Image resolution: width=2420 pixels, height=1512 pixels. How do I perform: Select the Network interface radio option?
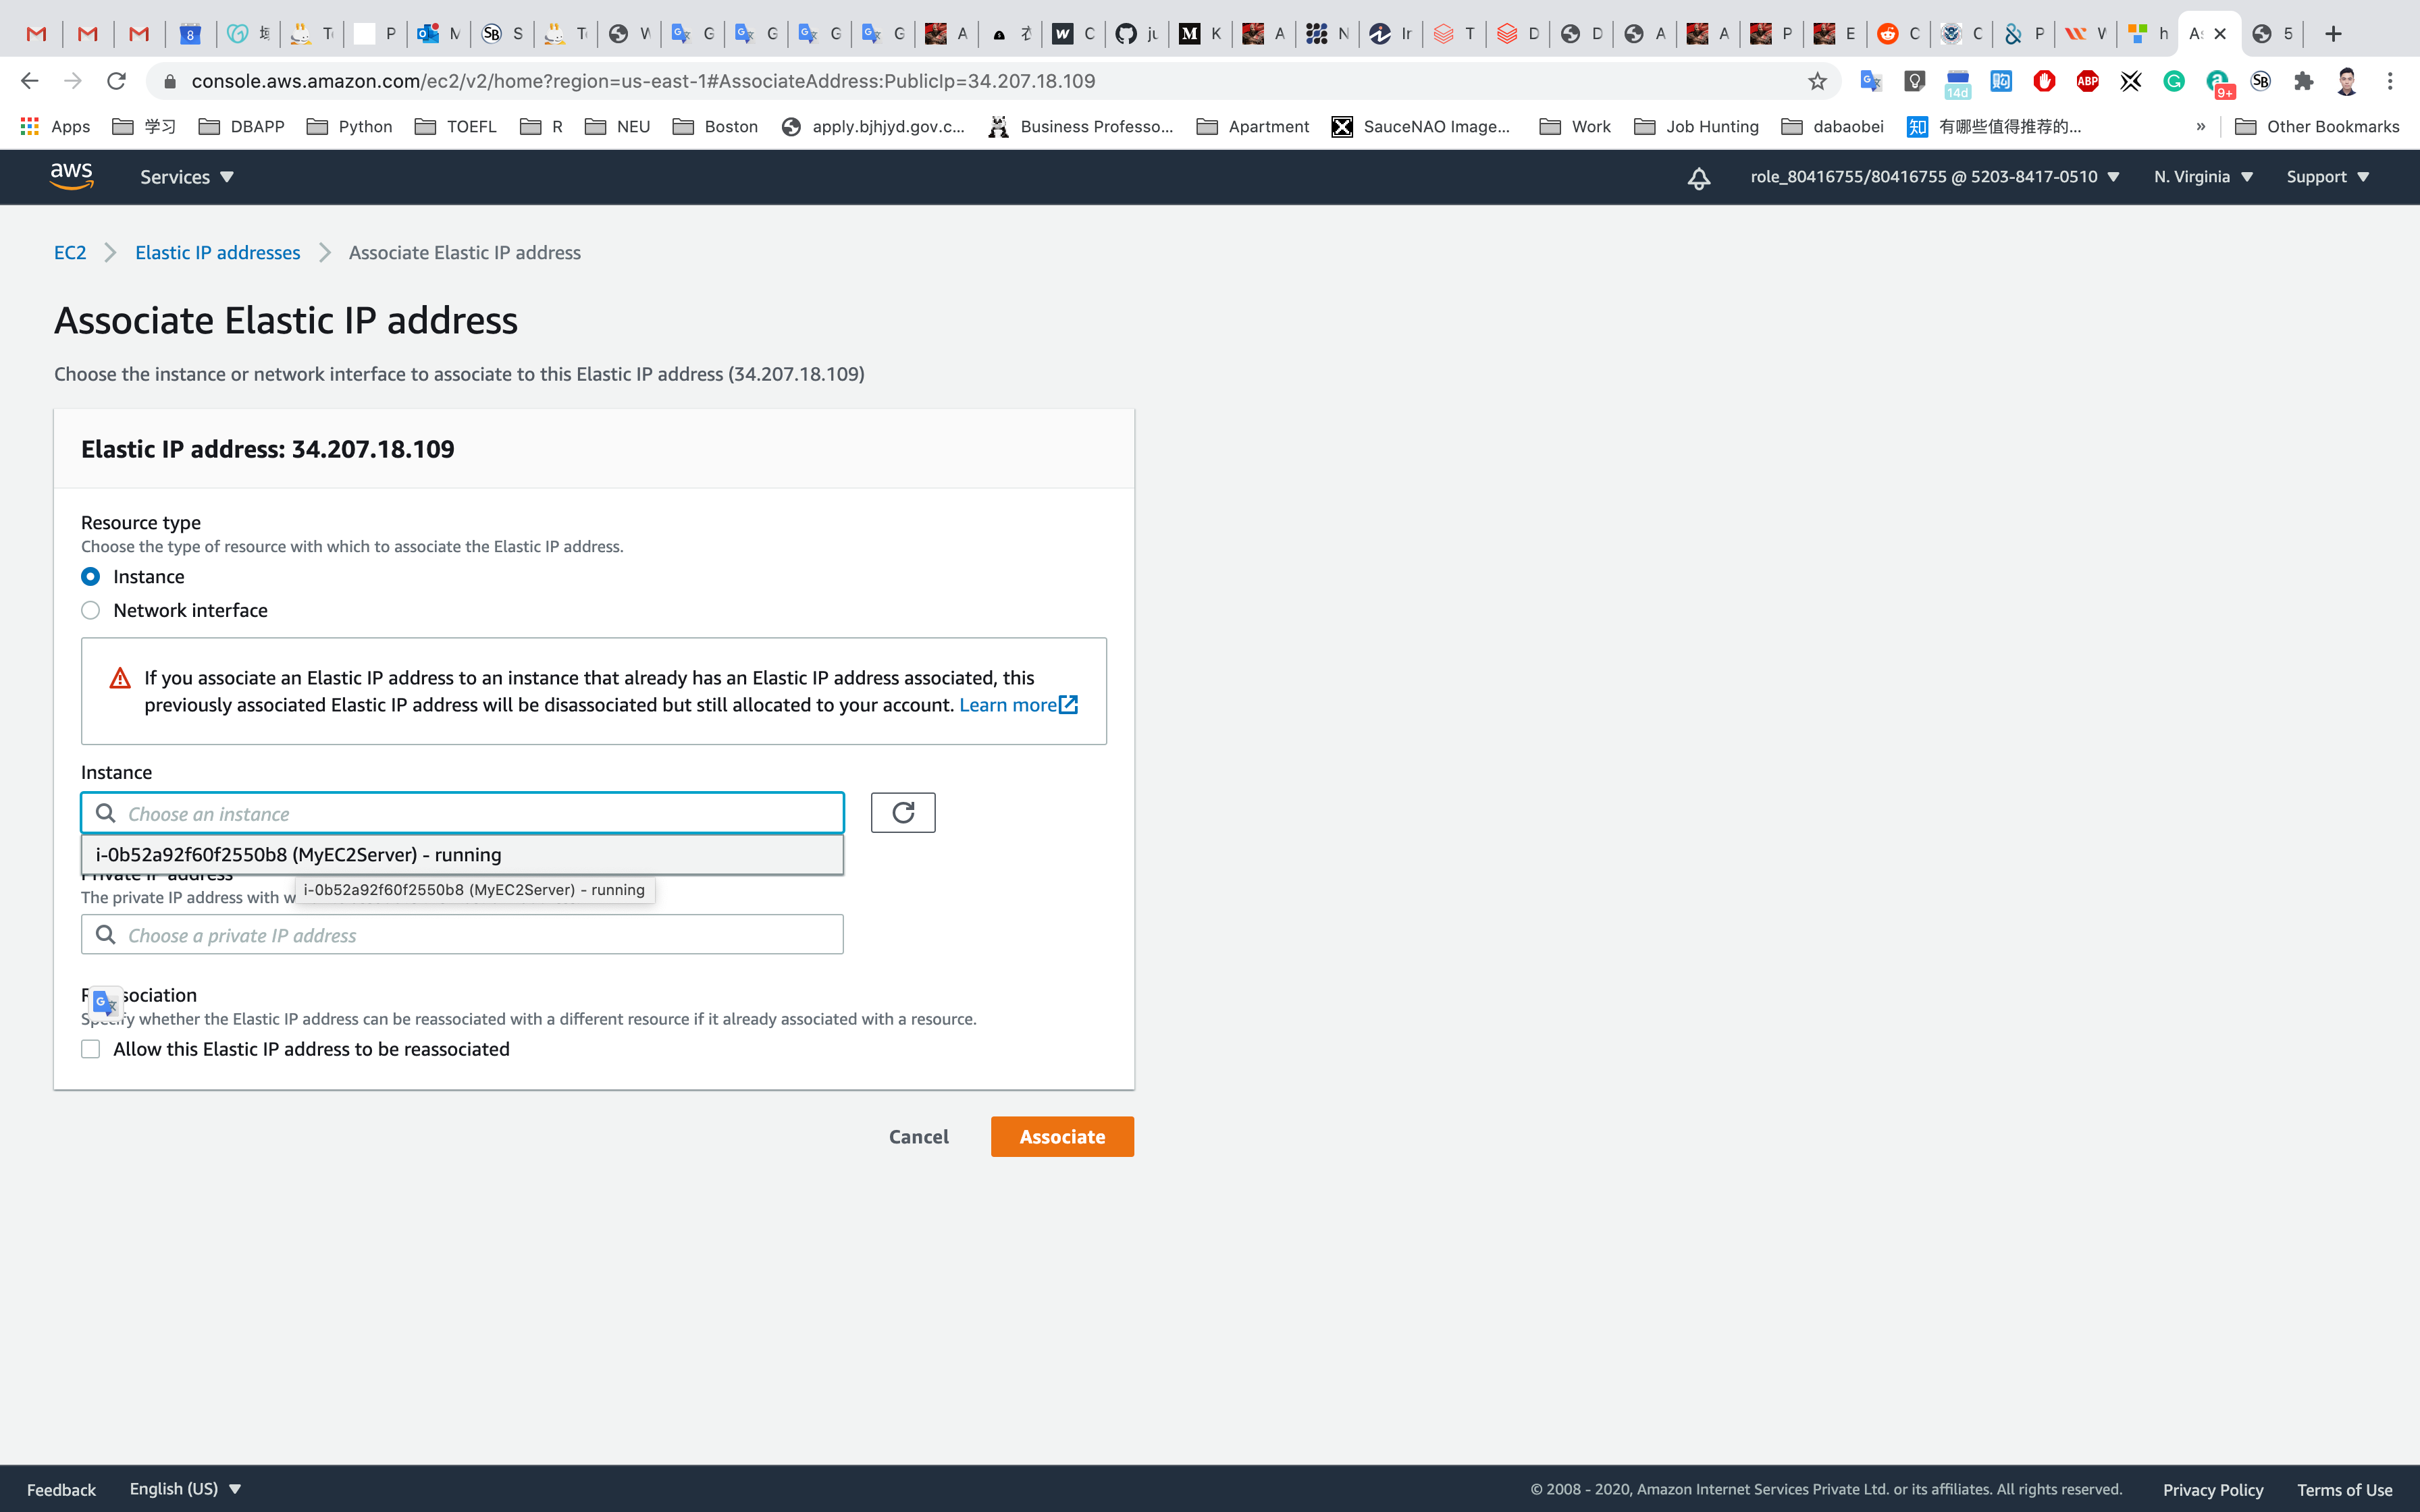pyautogui.click(x=91, y=610)
